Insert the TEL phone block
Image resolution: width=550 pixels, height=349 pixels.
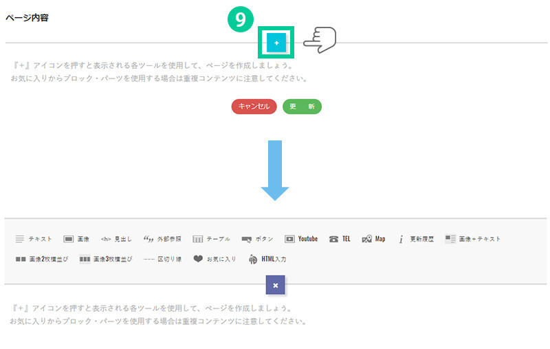(x=340, y=239)
